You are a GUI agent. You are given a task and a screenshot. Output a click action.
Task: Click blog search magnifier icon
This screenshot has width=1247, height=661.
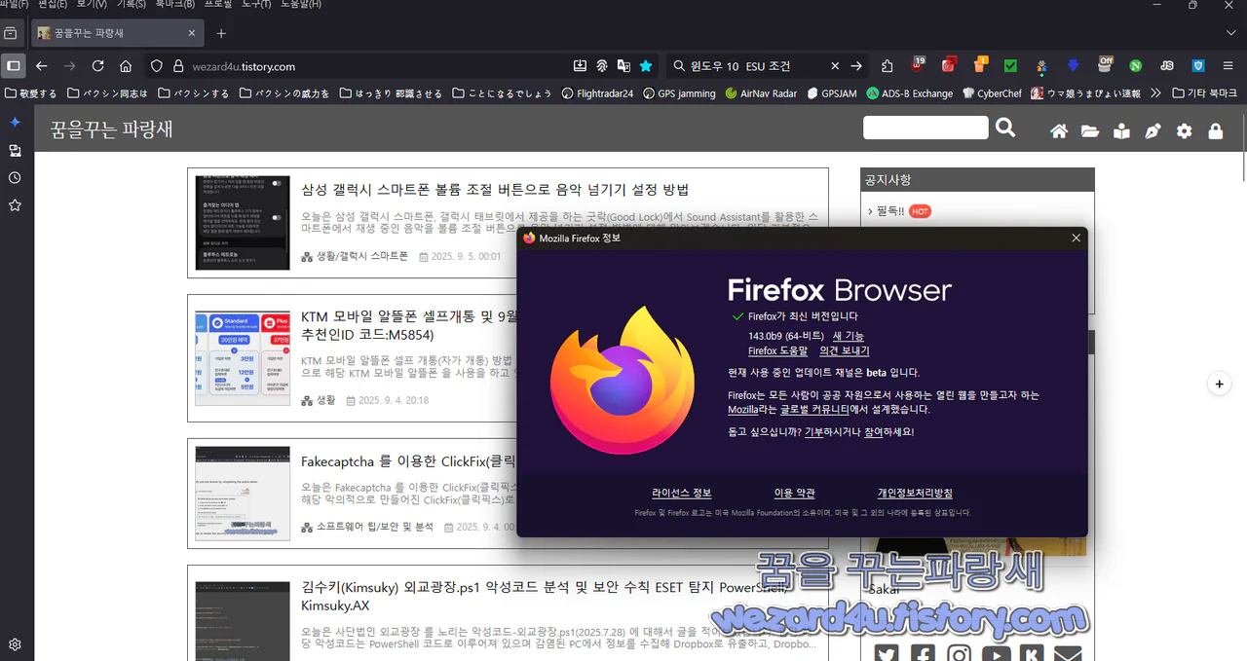pos(1006,128)
